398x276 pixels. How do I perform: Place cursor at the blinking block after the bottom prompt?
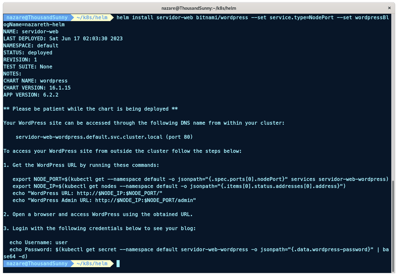[x=118, y=263]
